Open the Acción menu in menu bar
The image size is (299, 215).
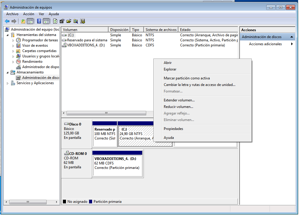click(29, 14)
